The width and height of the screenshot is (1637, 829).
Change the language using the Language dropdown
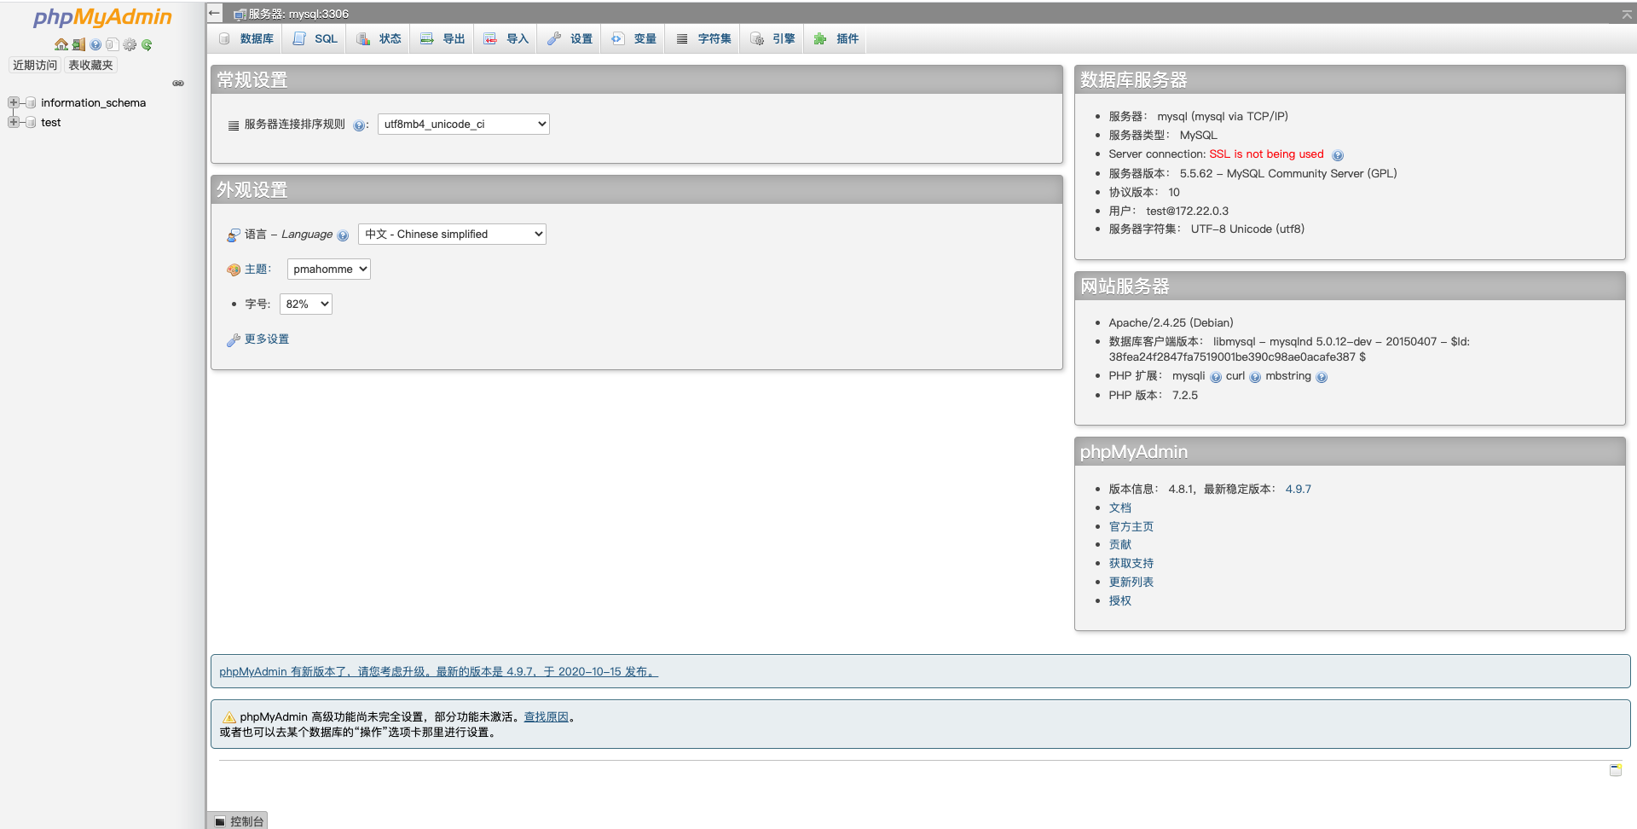click(452, 234)
